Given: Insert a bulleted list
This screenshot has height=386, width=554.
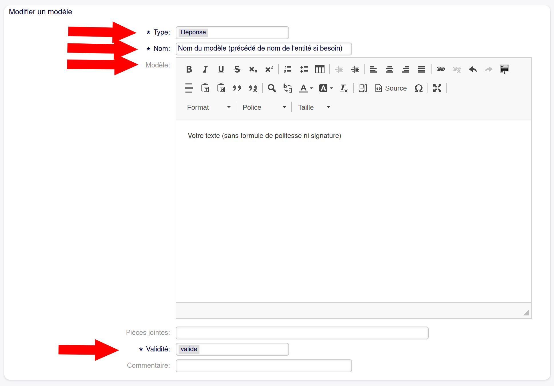Looking at the screenshot, I should coord(304,69).
